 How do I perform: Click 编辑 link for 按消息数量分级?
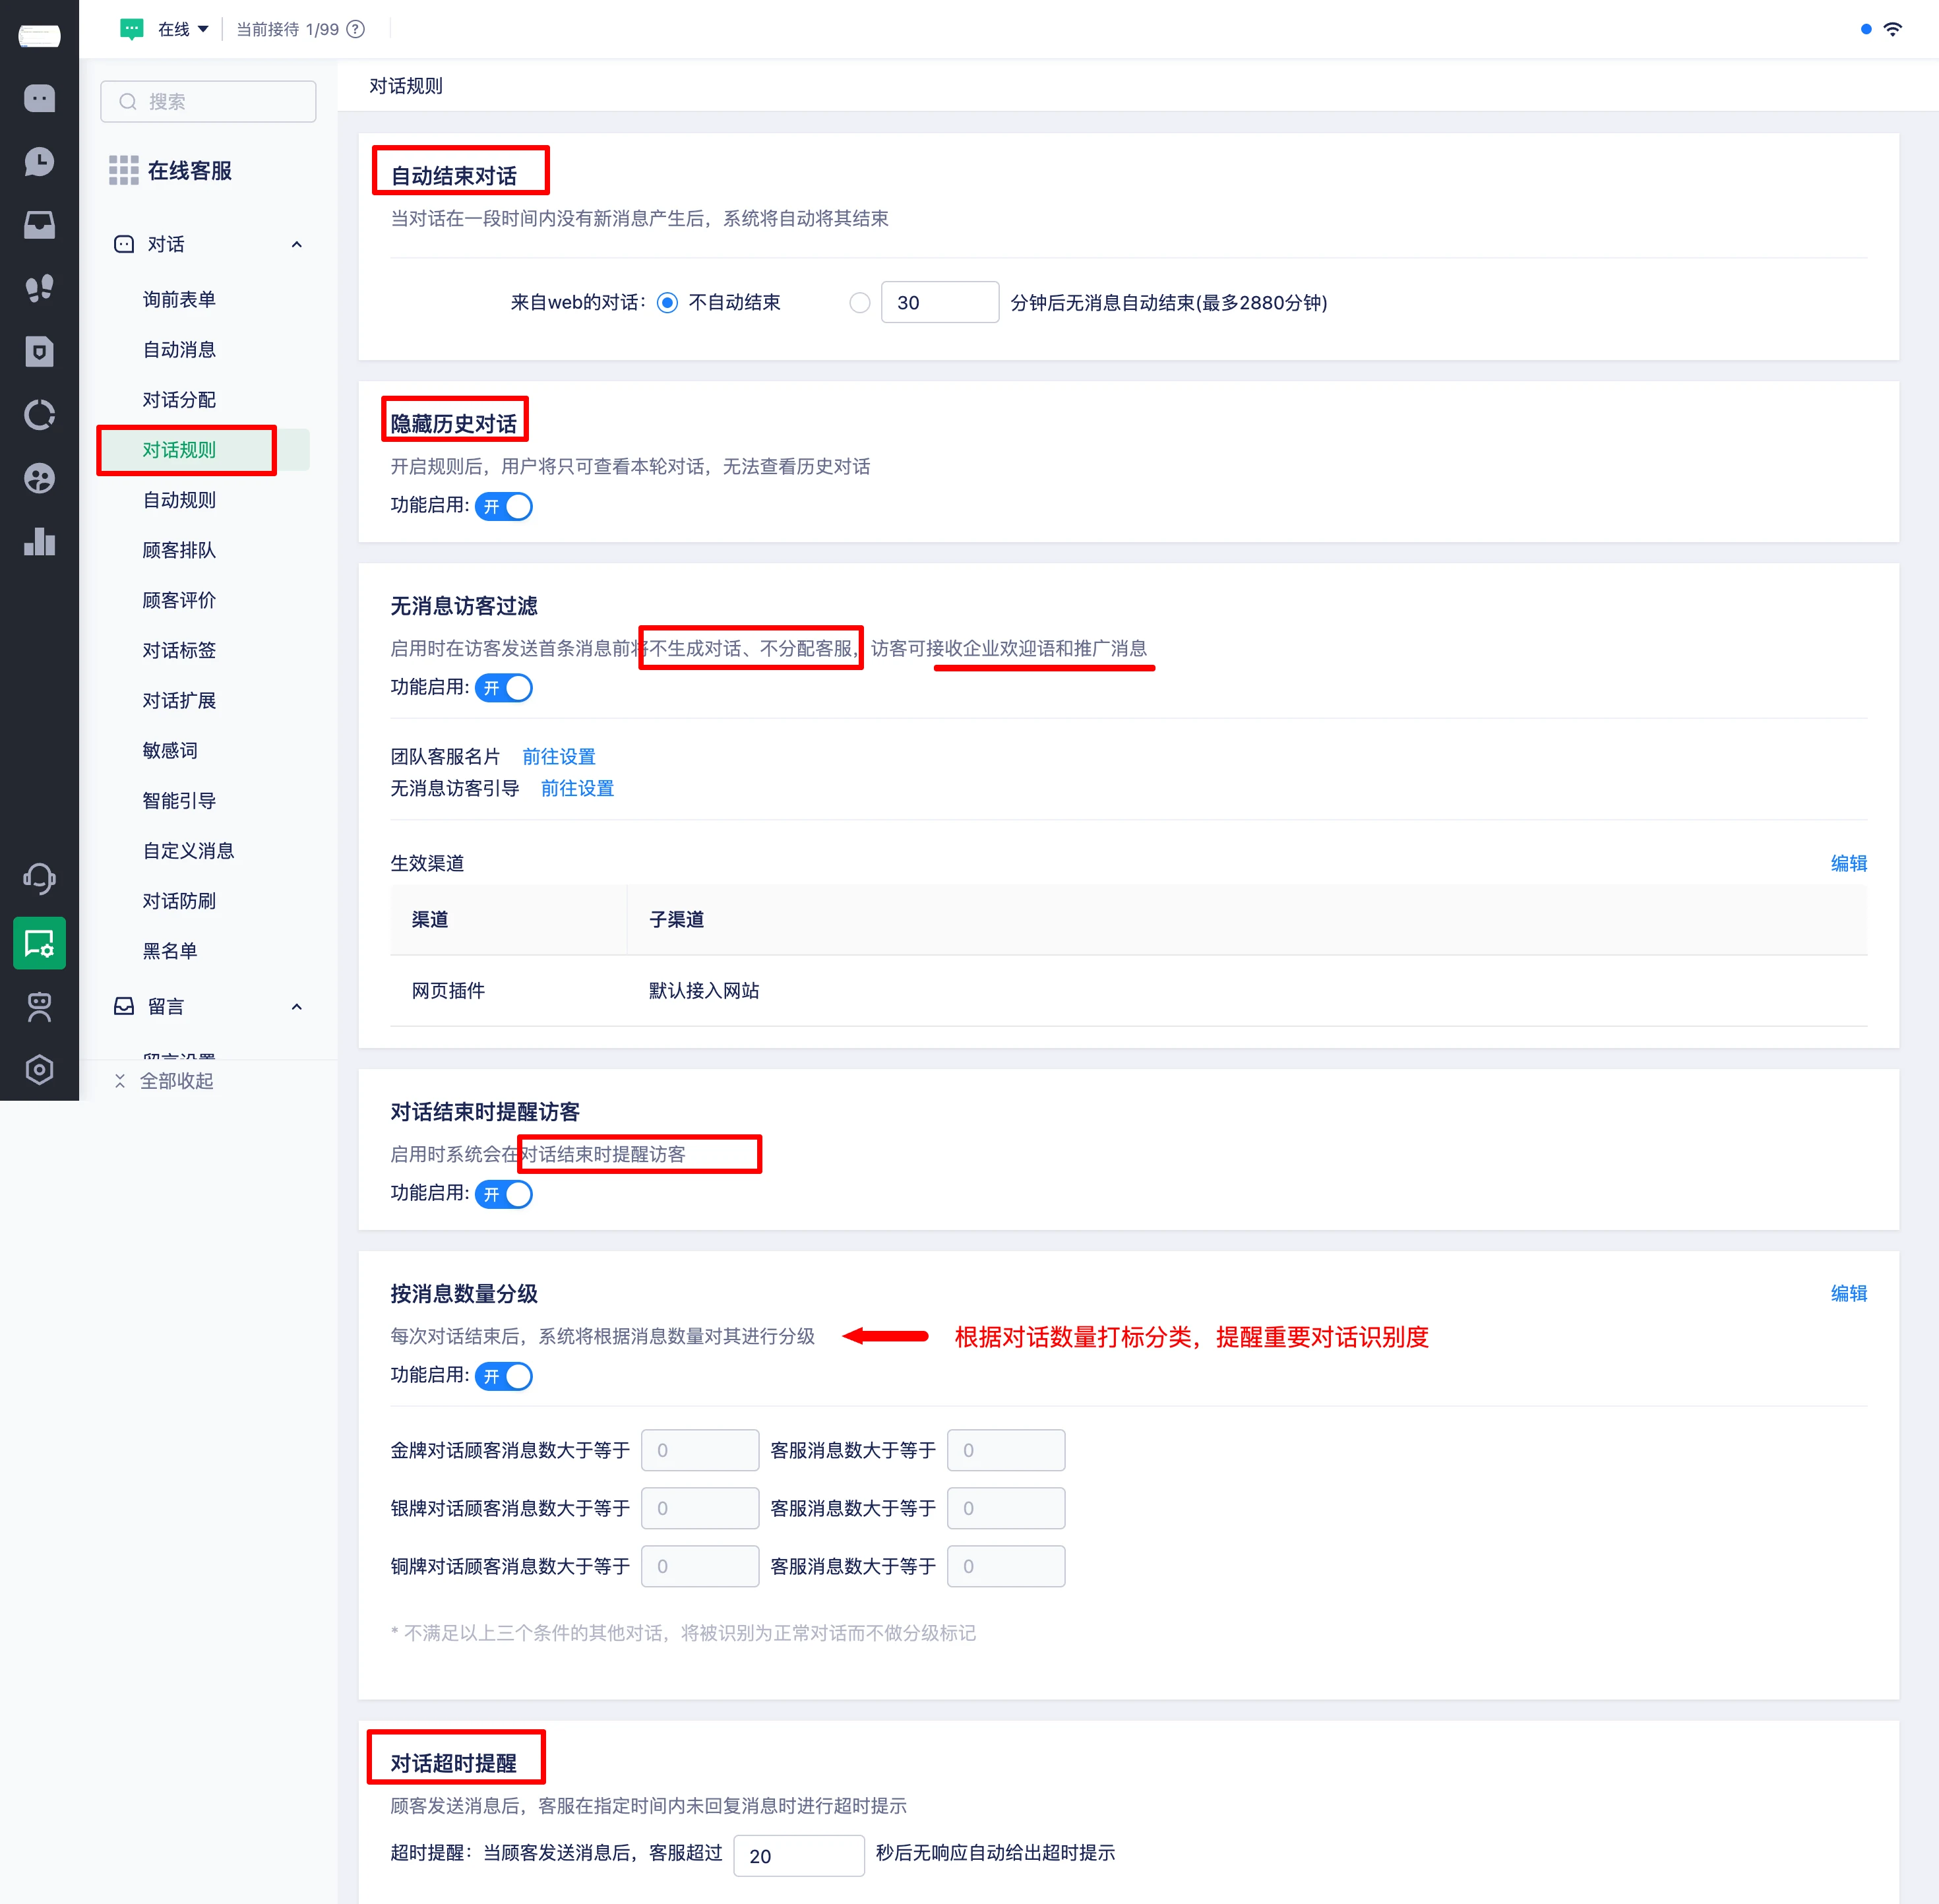[x=1848, y=1293]
